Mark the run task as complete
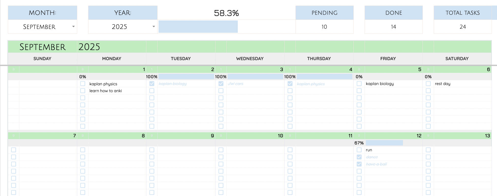This screenshot has width=497, height=196. (359, 150)
